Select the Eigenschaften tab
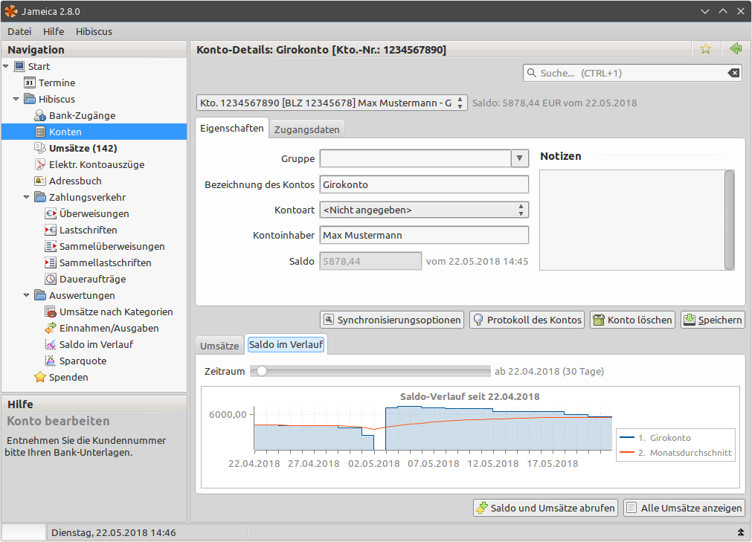Image resolution: width=752 pixels, height=542 pixels. [x=232, y=129]
